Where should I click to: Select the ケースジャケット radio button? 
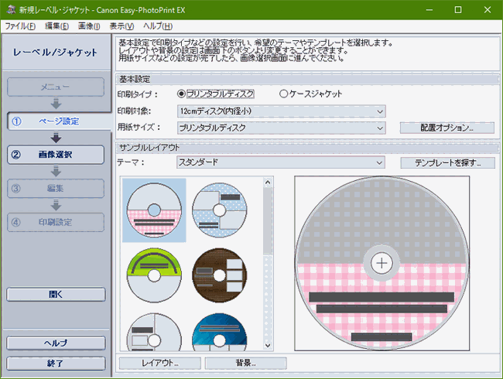(x=283, y=94)
